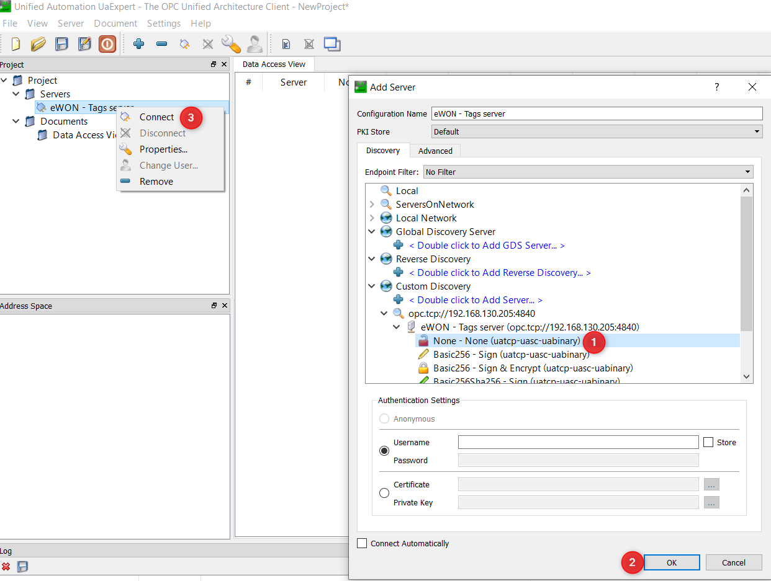
Task: Click the Remove Document crossed-page toolbar icon
Action: pos(309,44)
